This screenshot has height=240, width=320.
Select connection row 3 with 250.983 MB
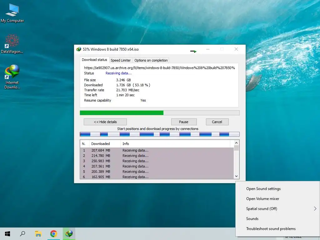pos(157,161)
